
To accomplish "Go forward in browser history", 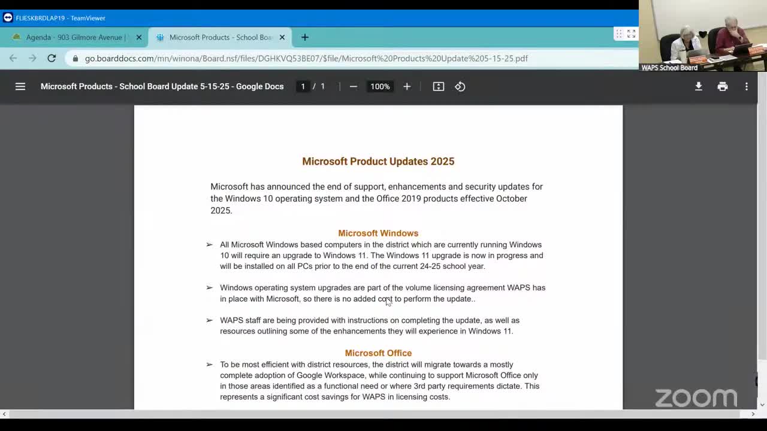I will pyautogui.click(x=32, y=58).
